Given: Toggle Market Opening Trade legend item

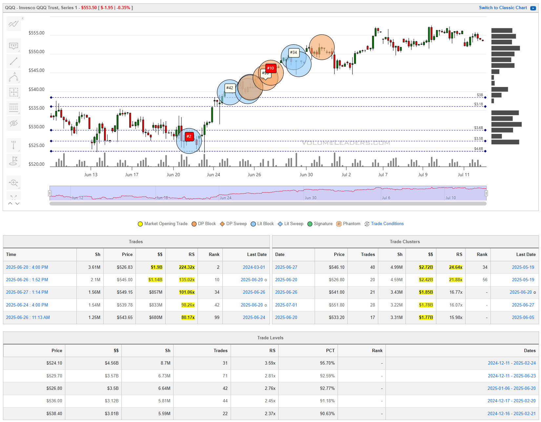Looking at the screenshot, I should click(163, 224).
